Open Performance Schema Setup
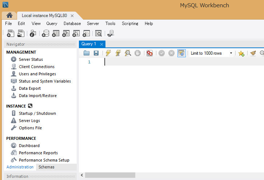Viewport: 264px width, 180px height. point(44,160)
